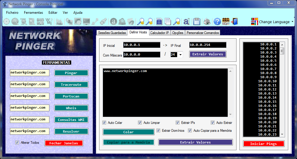
Task: Click the blue stacked lines document icon
Action: tap(159, 21)
